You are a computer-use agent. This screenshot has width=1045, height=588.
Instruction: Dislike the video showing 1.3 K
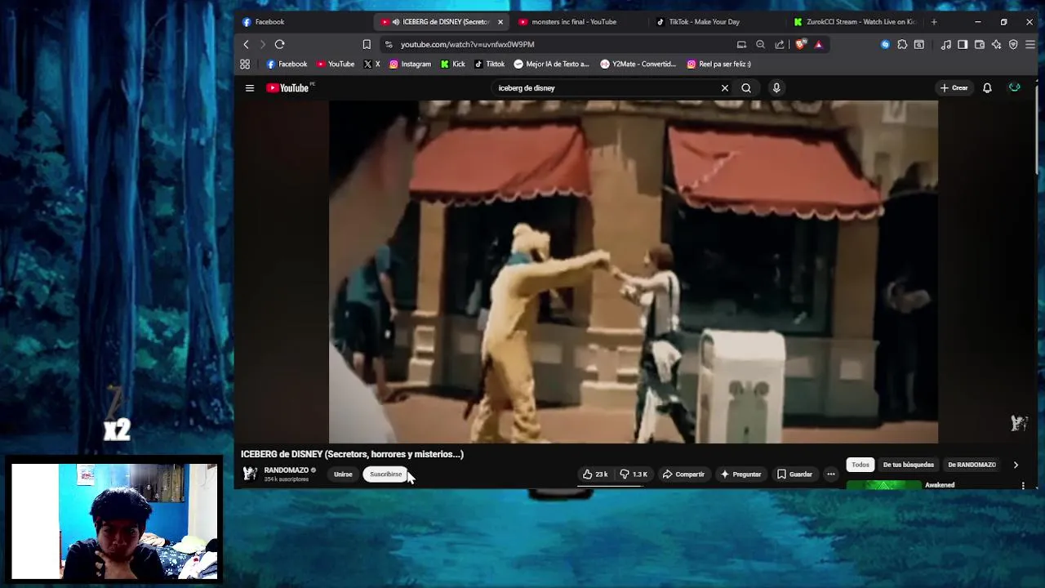tap(634, 474)
